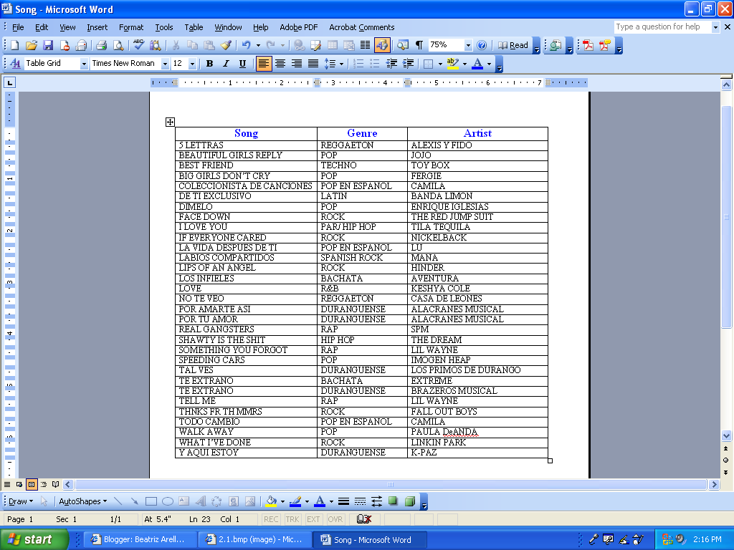Select the Line drawing tool

[118, 501]
